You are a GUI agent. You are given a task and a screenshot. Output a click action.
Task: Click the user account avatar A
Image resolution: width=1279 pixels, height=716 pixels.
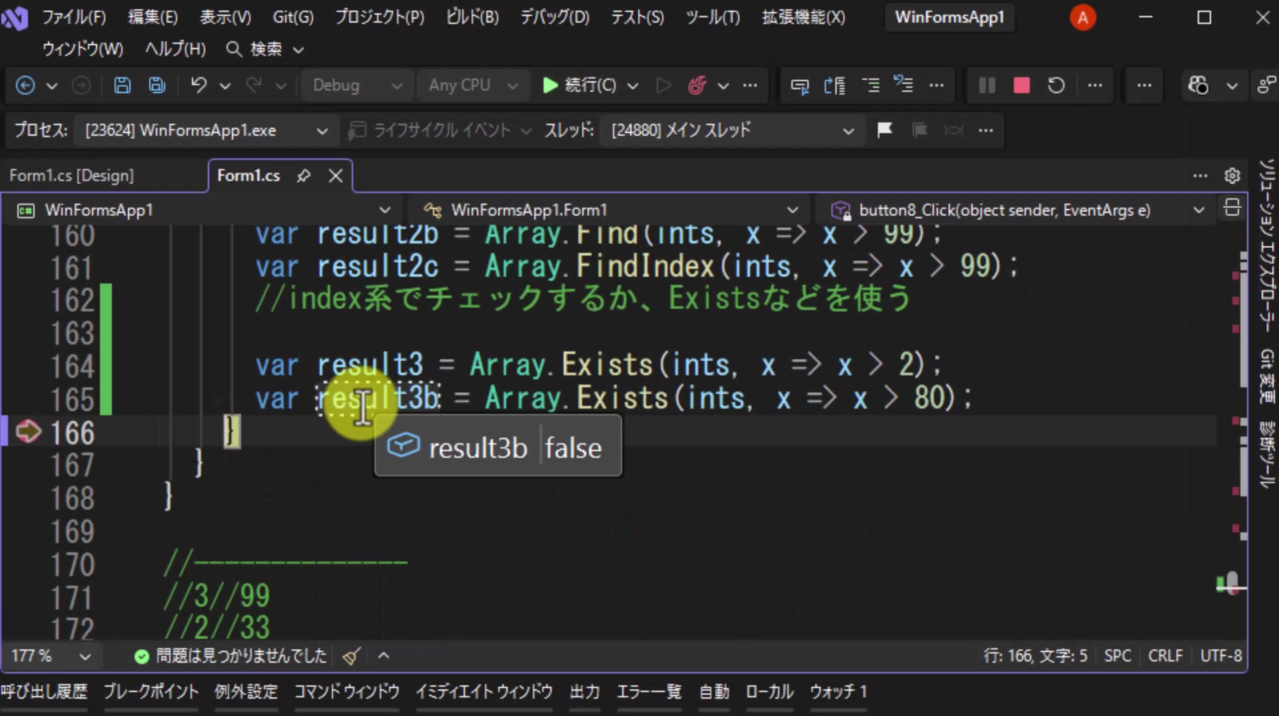pos(1082,17)
